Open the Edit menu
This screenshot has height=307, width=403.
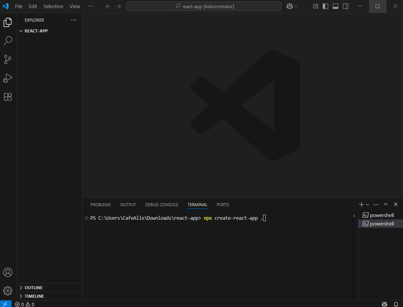(x=33, y=7)
